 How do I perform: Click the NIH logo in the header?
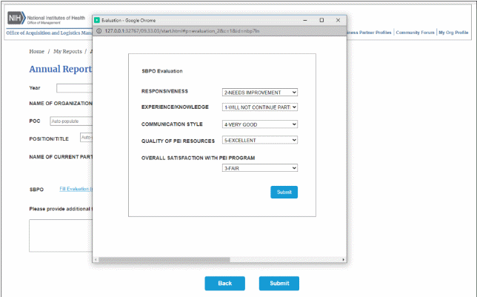(16, 18)
